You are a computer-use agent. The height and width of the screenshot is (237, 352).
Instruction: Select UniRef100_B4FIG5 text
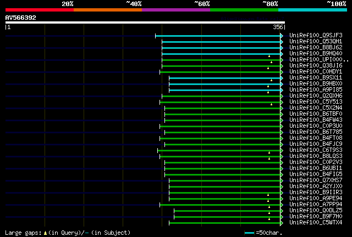(x=316, y=174)
